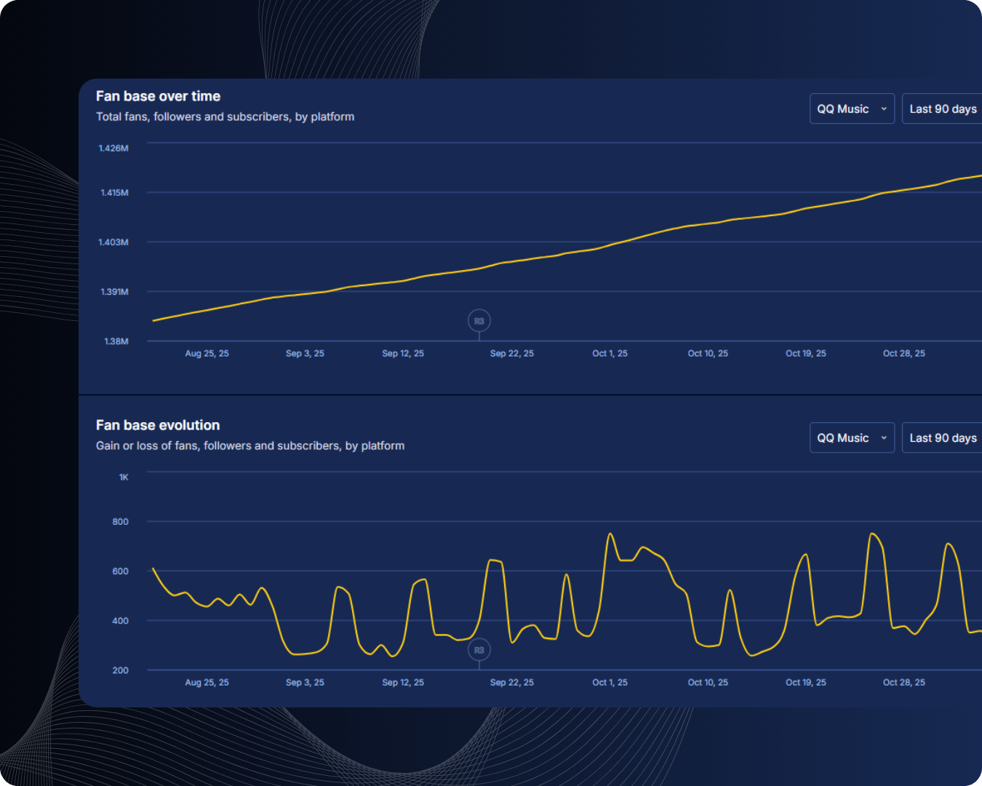
Task: Click the 1K axis label on evolution chart
Action: pyautogui.click(x=123, y=477)
